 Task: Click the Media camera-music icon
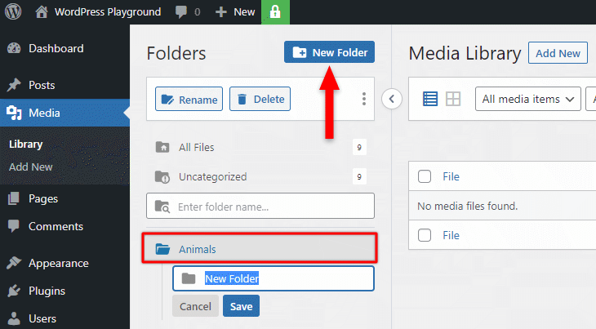[14, 113]
